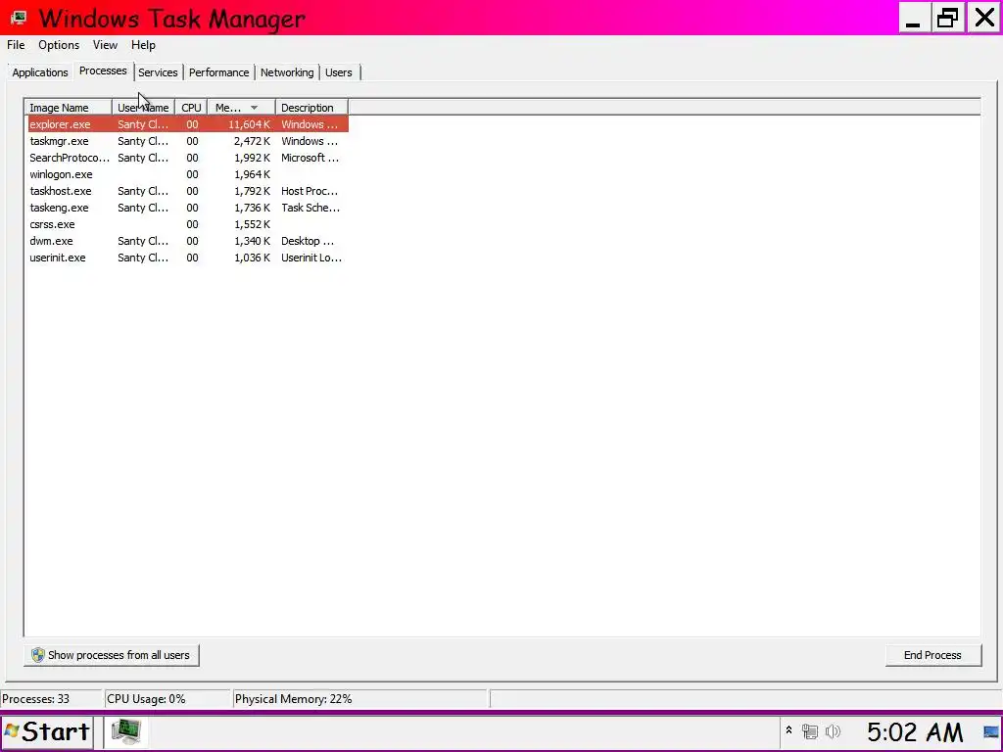Sort by User Name column header
This screenshot has width=1003, height=752.
pos(143,108)
